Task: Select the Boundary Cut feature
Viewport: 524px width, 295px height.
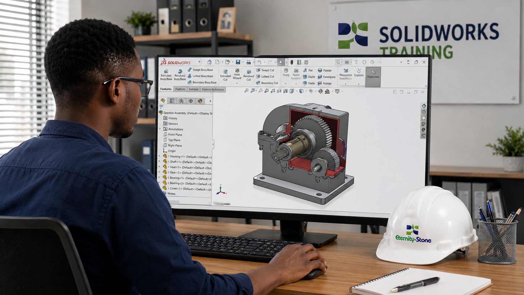Action: coord(267,83)
